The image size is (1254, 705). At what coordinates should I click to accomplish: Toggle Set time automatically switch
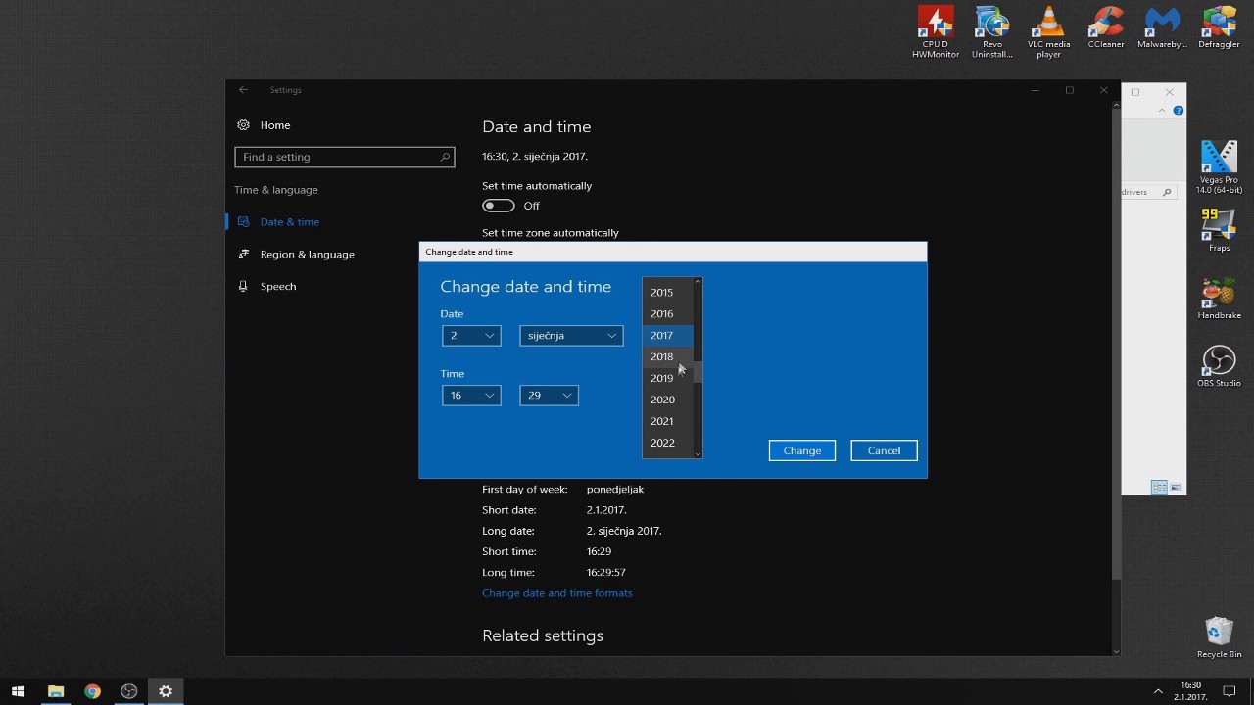(499, 206)
